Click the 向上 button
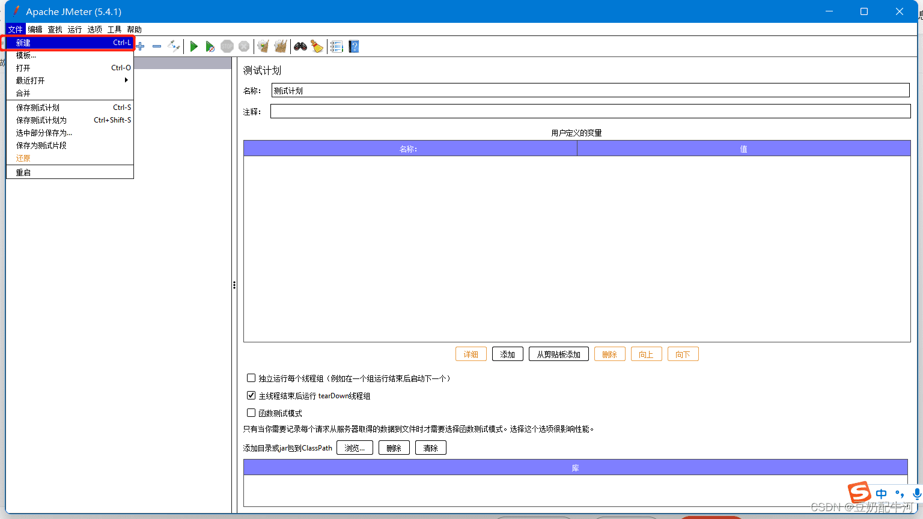Screen dimensions: 923x519 tap(646, 354)
